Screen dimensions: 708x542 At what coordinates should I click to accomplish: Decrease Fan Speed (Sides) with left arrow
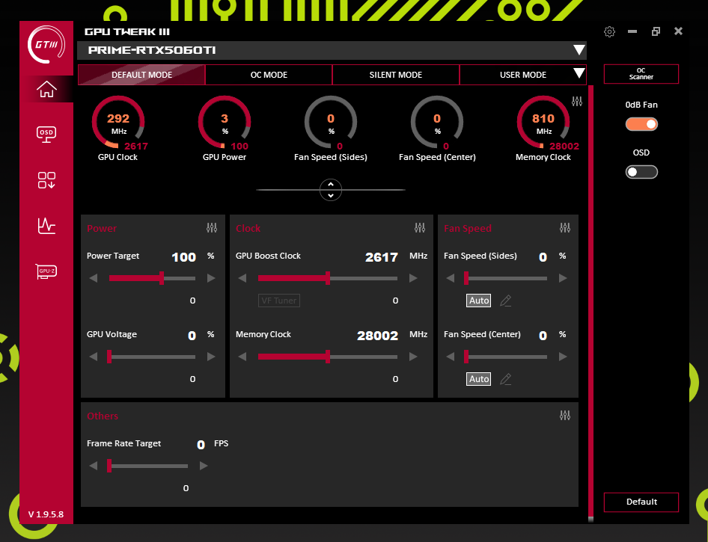click(451, 278)
